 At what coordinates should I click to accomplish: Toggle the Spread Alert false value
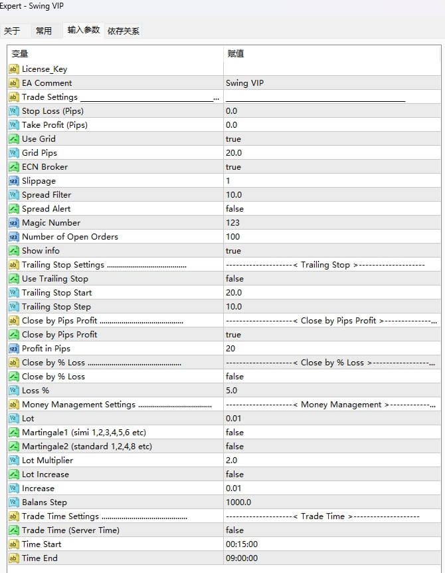[x=234, y=209]
